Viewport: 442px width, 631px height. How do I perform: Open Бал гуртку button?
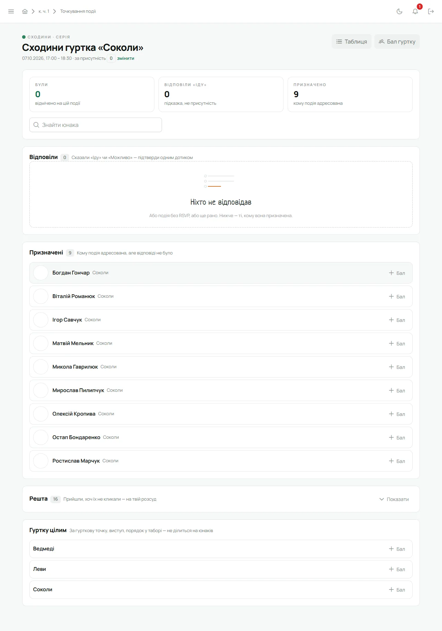(x=397, y=41)
